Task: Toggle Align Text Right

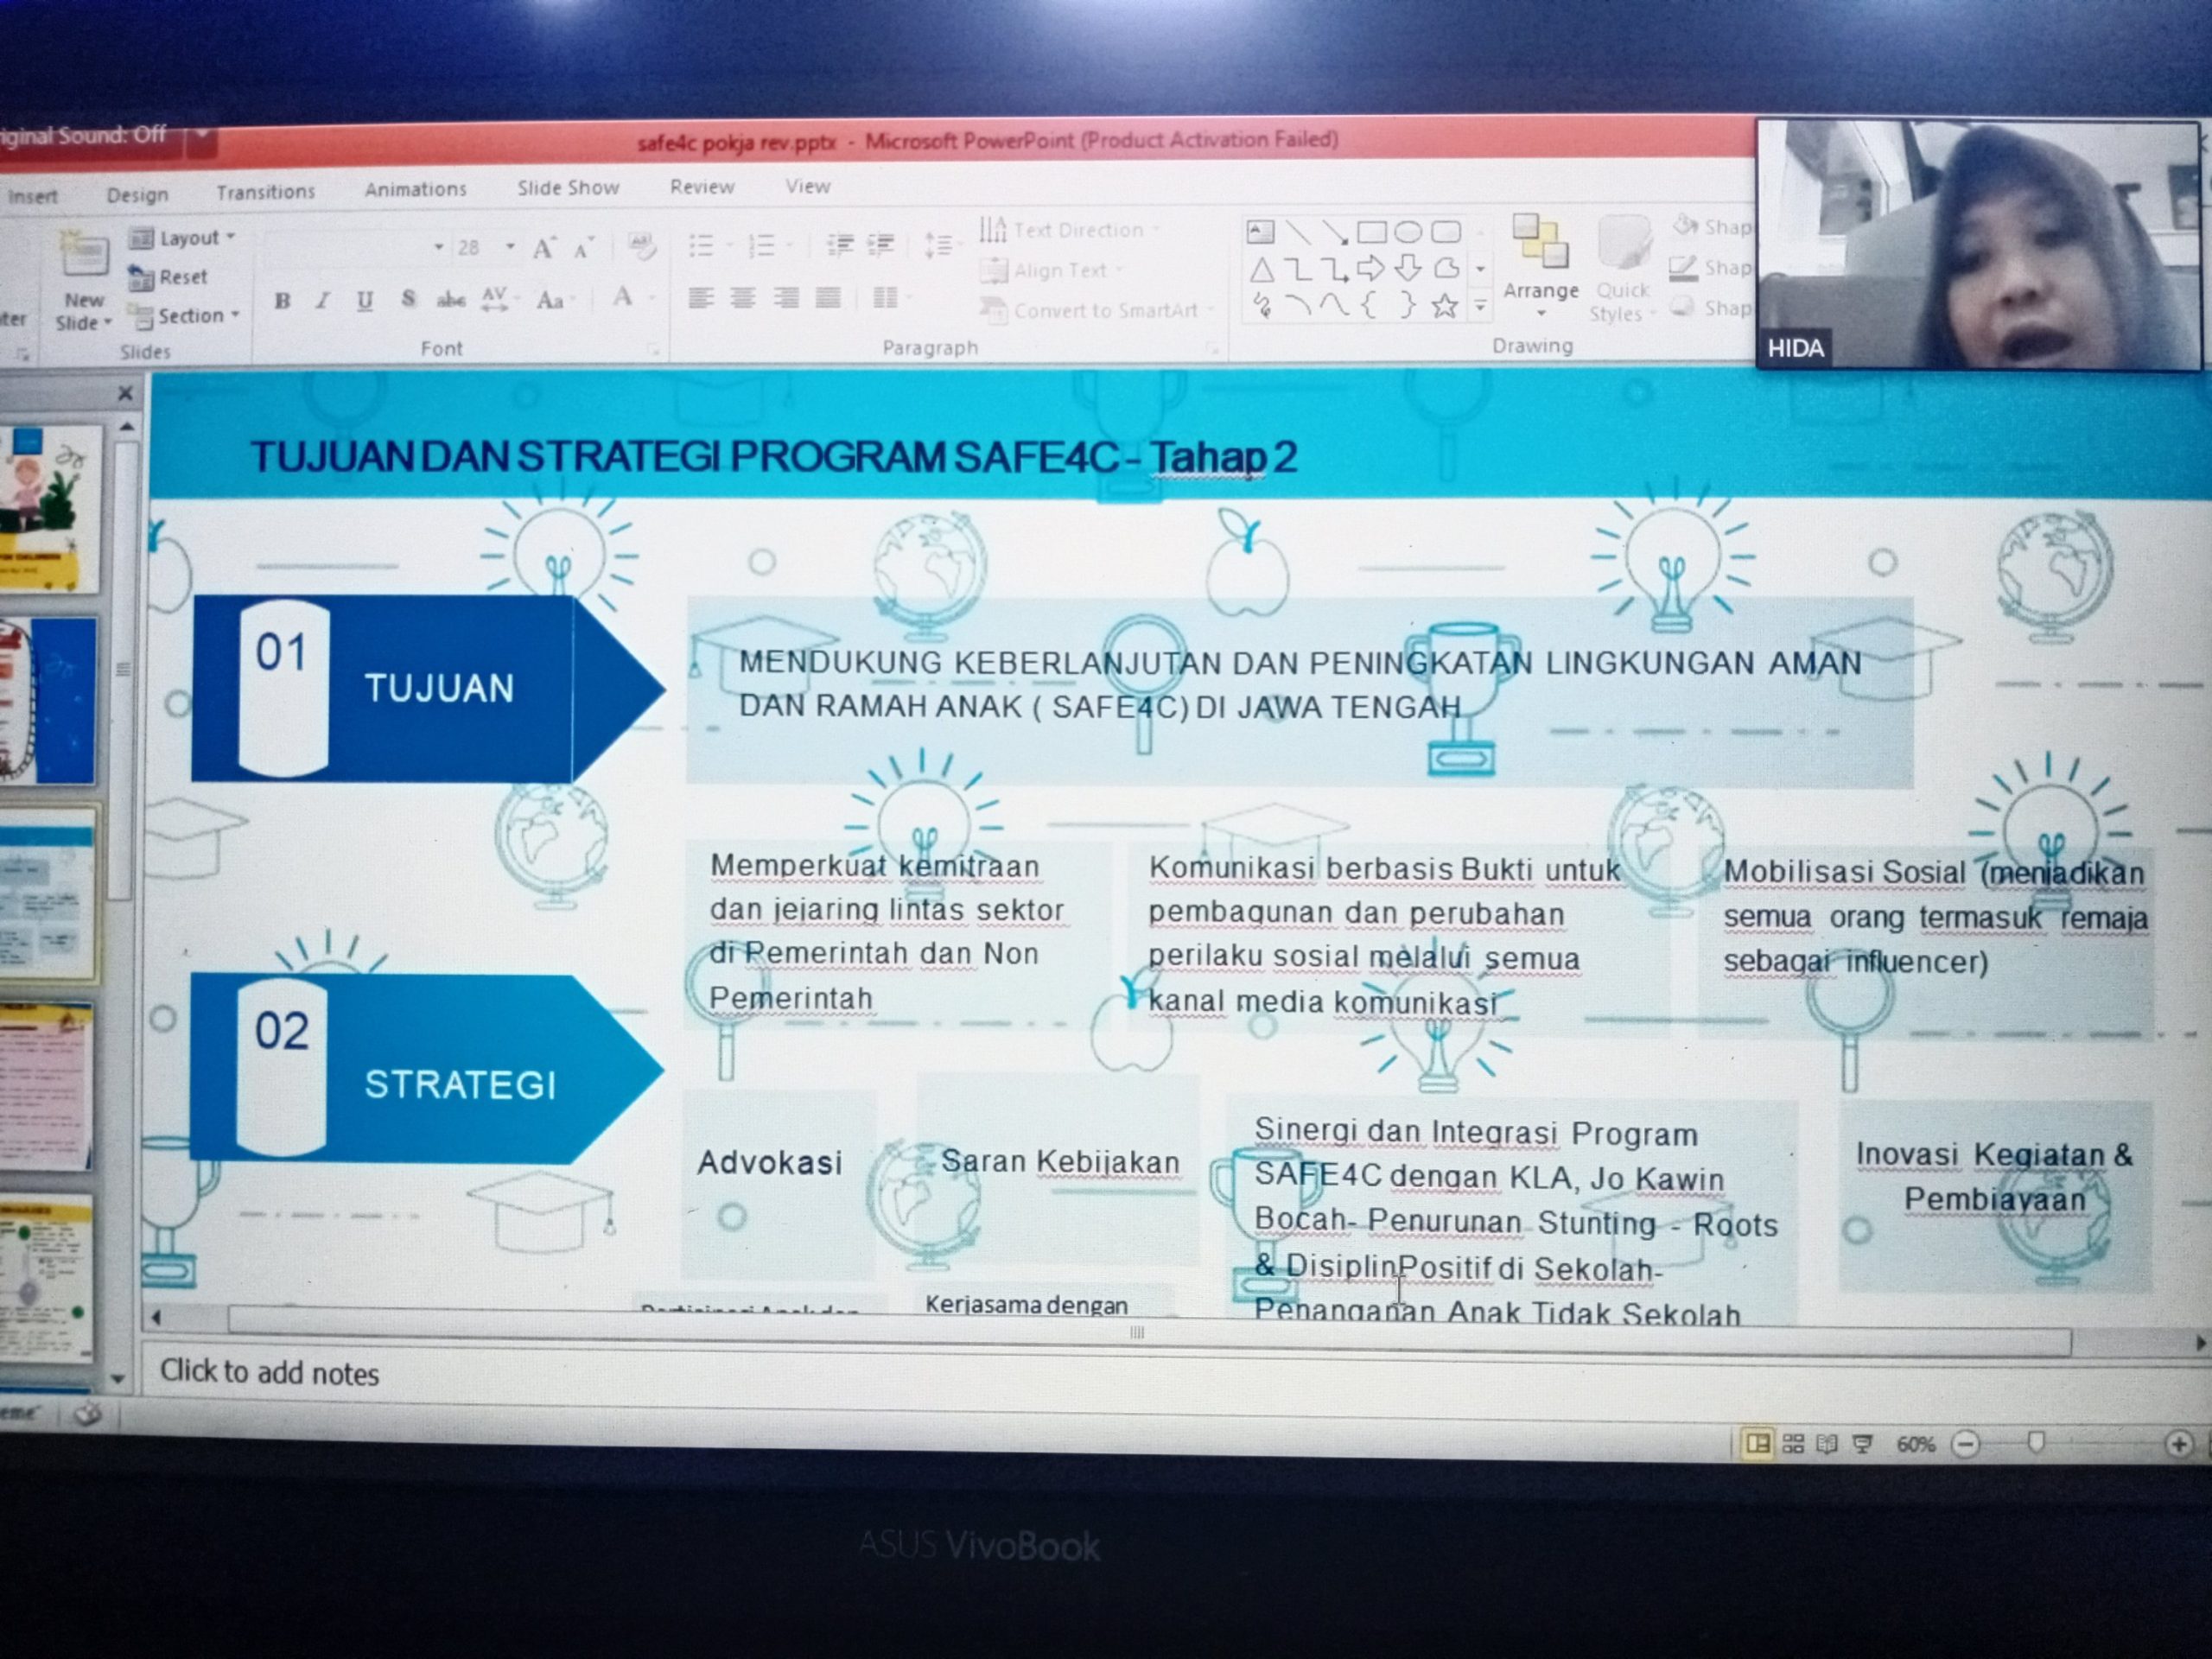Action: point(786,298)
